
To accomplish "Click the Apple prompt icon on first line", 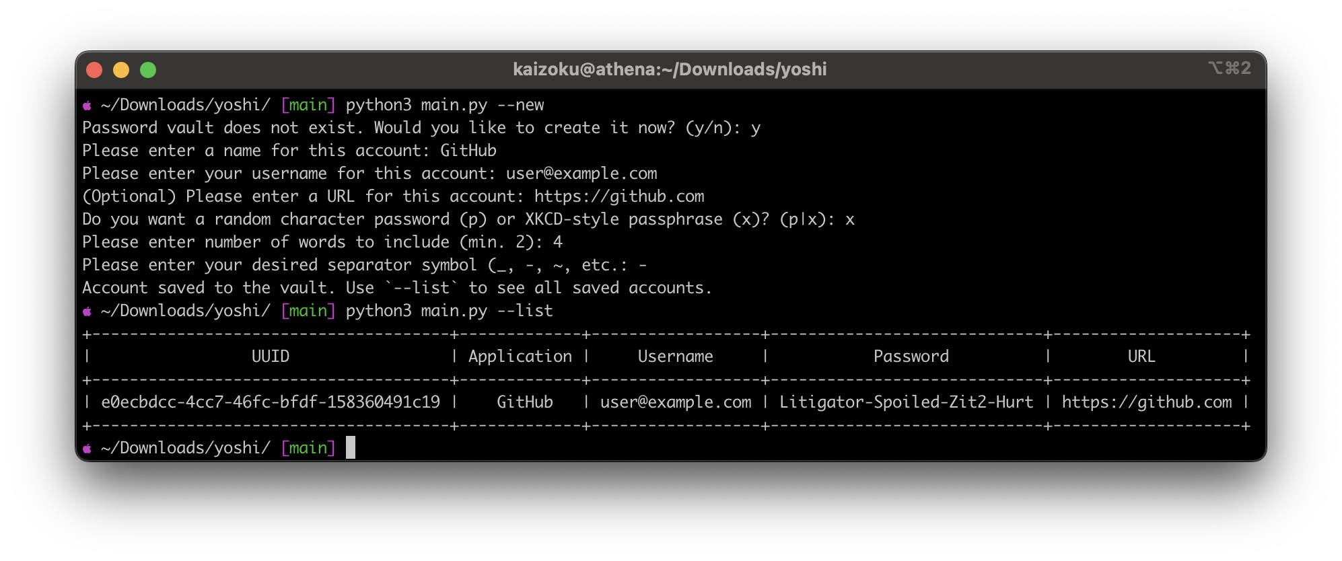I will (87, 106).
